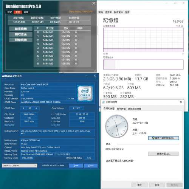Click the 開始燒機 button in RunMemtestPro
This screenshot has width=189, height=189.
(21, 40)
